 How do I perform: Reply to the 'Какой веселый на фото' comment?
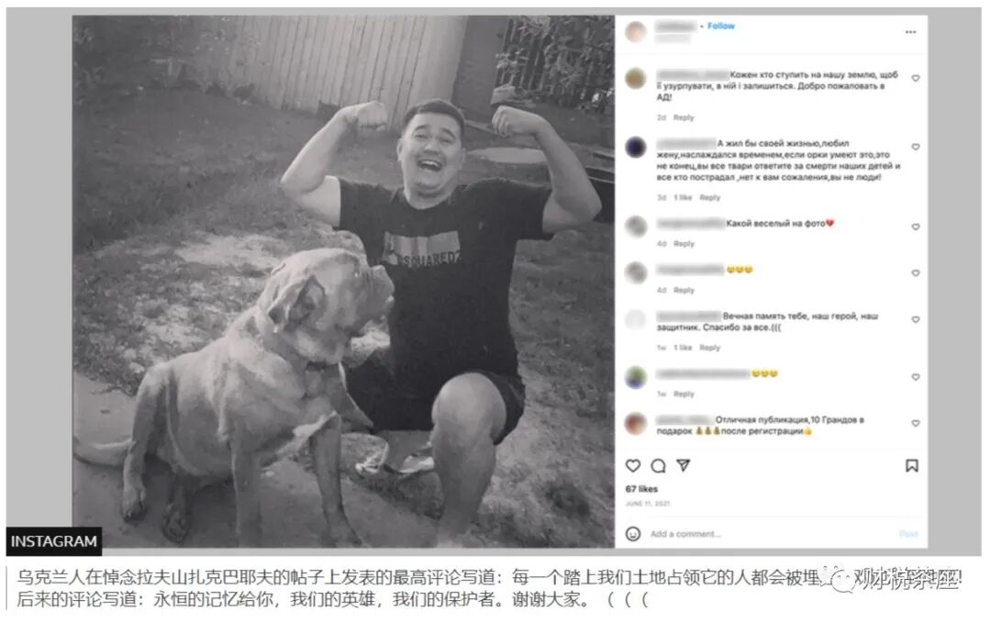pyautogui.click(x=684, y=243)
